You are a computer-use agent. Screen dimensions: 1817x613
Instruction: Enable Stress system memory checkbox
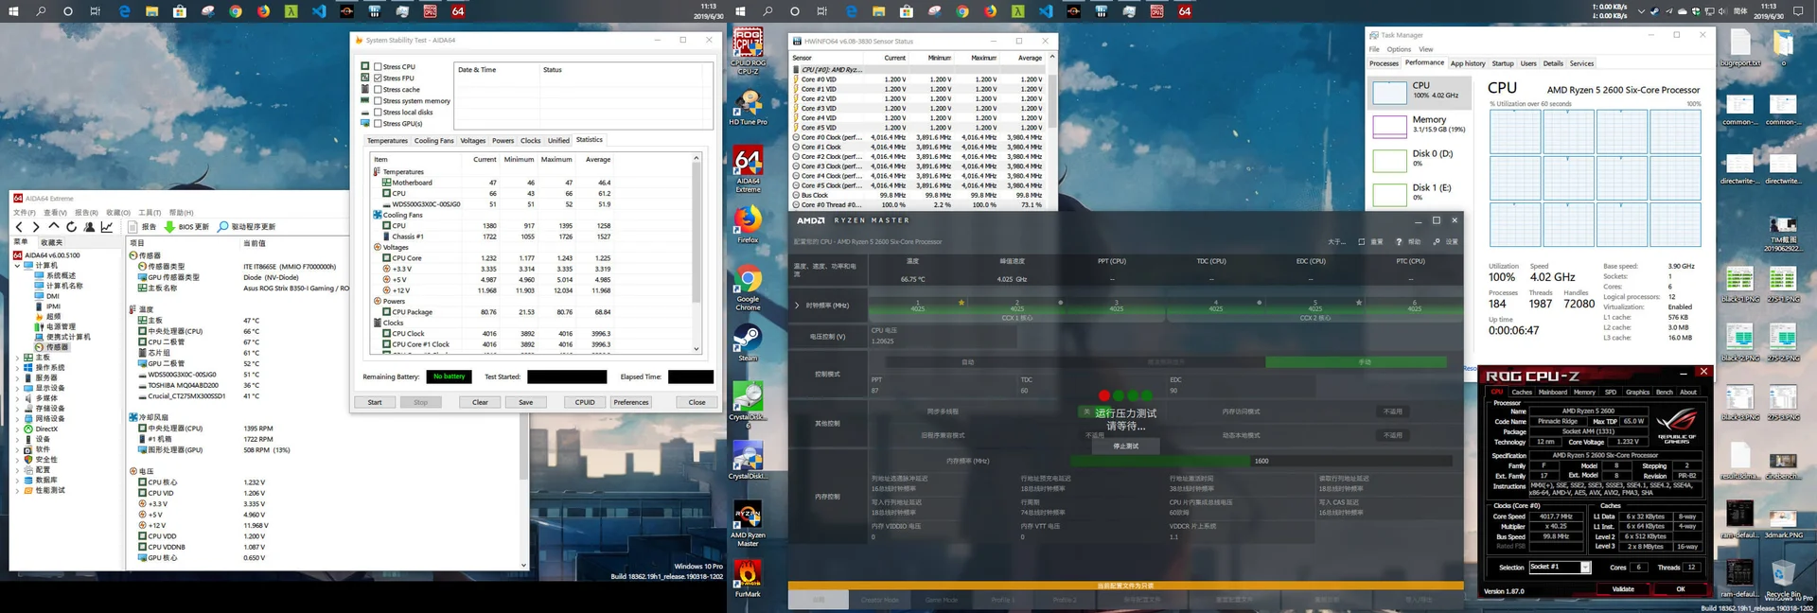pos(378,101)
